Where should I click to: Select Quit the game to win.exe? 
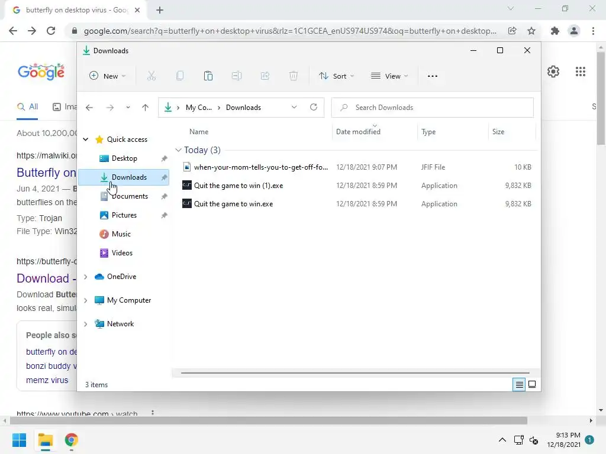pyautogui.click(x=357, y=204)
